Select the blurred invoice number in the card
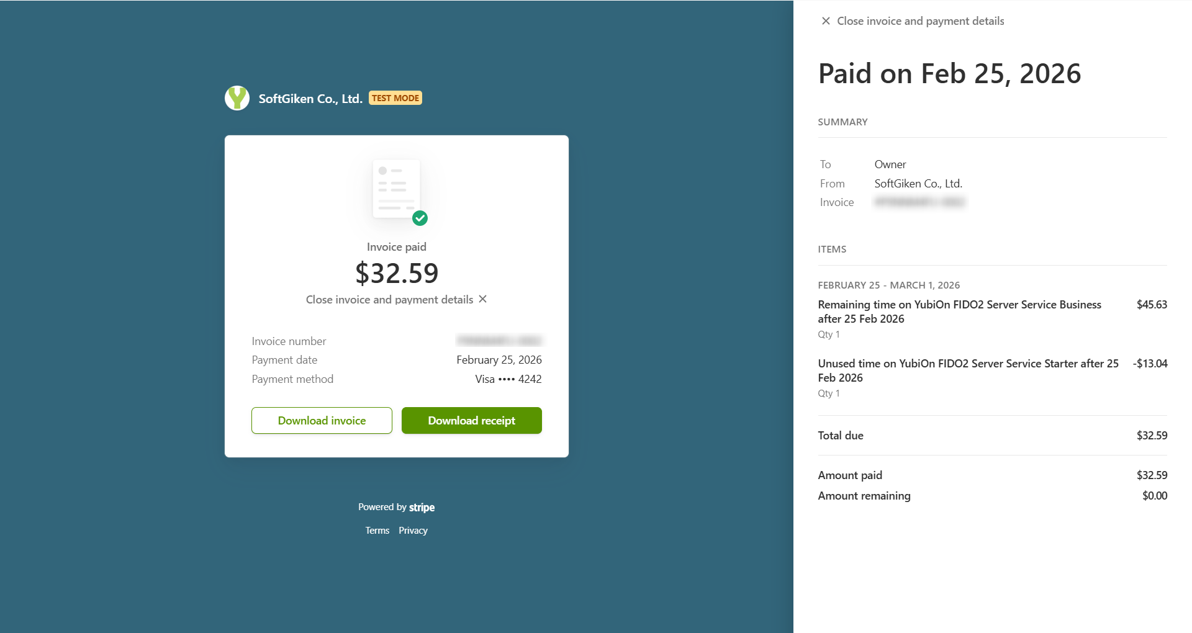Viewport: 1192px width, 633px height. pyautogui.click(x=499, y=341)
